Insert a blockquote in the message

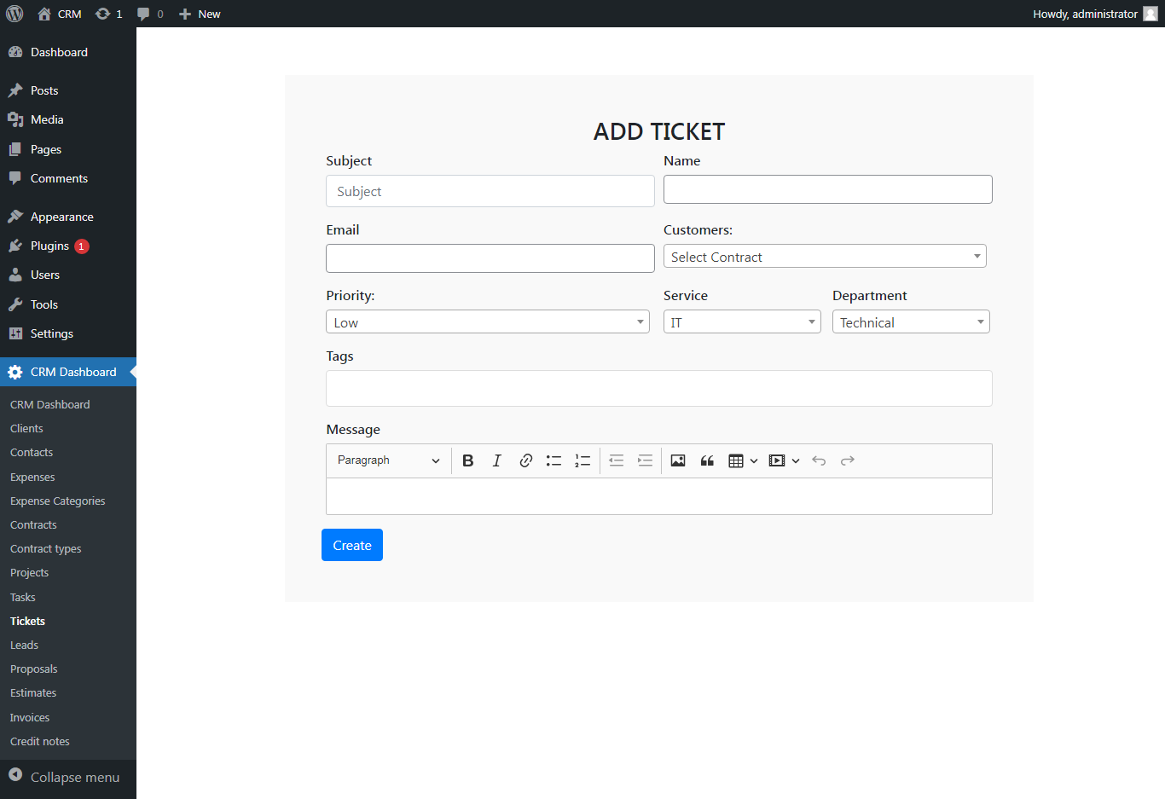point(706,460)
